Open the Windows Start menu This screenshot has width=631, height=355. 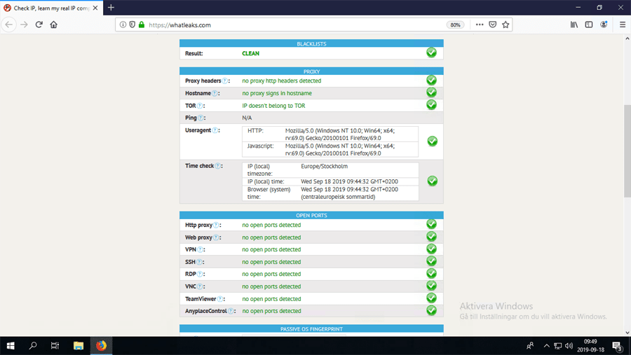(11, 346)
